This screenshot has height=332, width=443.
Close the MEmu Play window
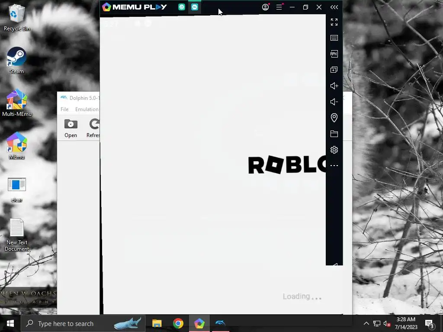point(319,7)
